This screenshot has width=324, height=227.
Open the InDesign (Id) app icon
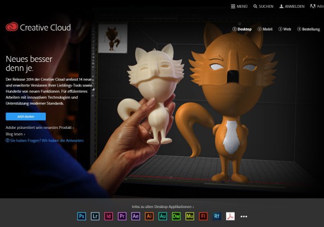(x=109, y=216)
